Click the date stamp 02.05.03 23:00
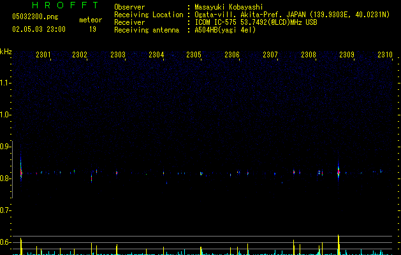Viewport: 401px width, 255px height. (39, 29)
